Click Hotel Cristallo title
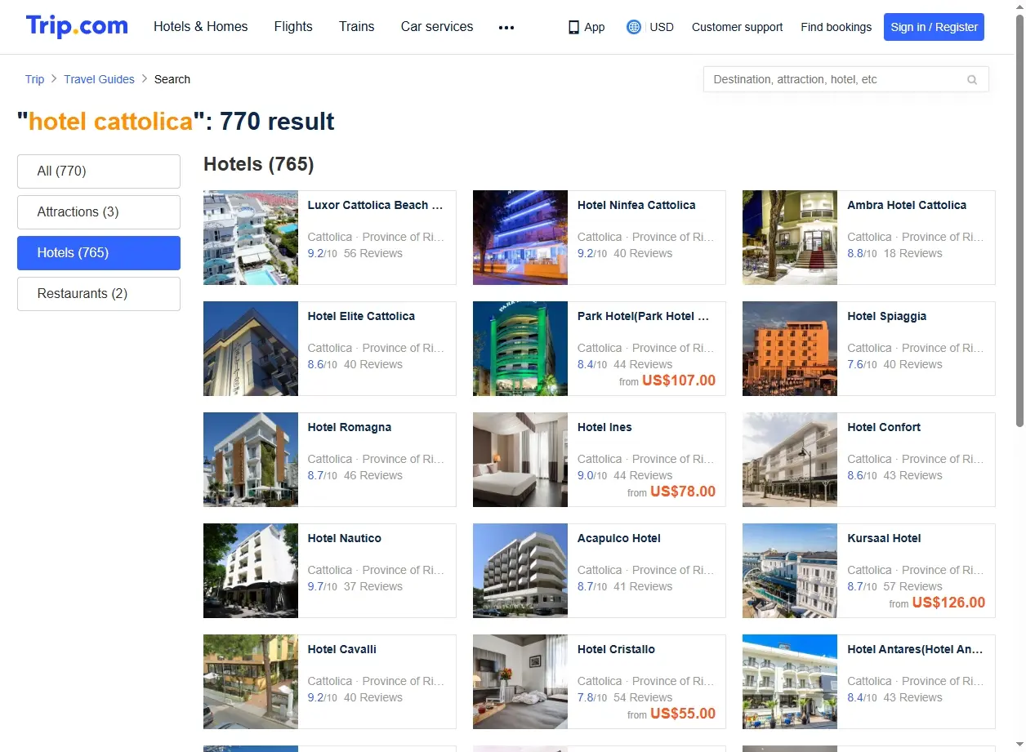1026x752 pixels. (616, 650)
